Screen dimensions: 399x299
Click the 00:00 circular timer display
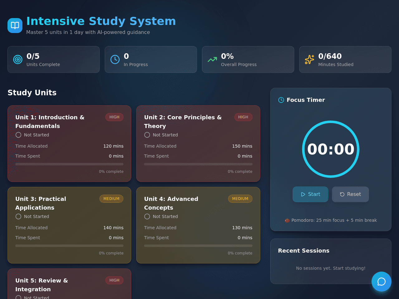(331, 149)
